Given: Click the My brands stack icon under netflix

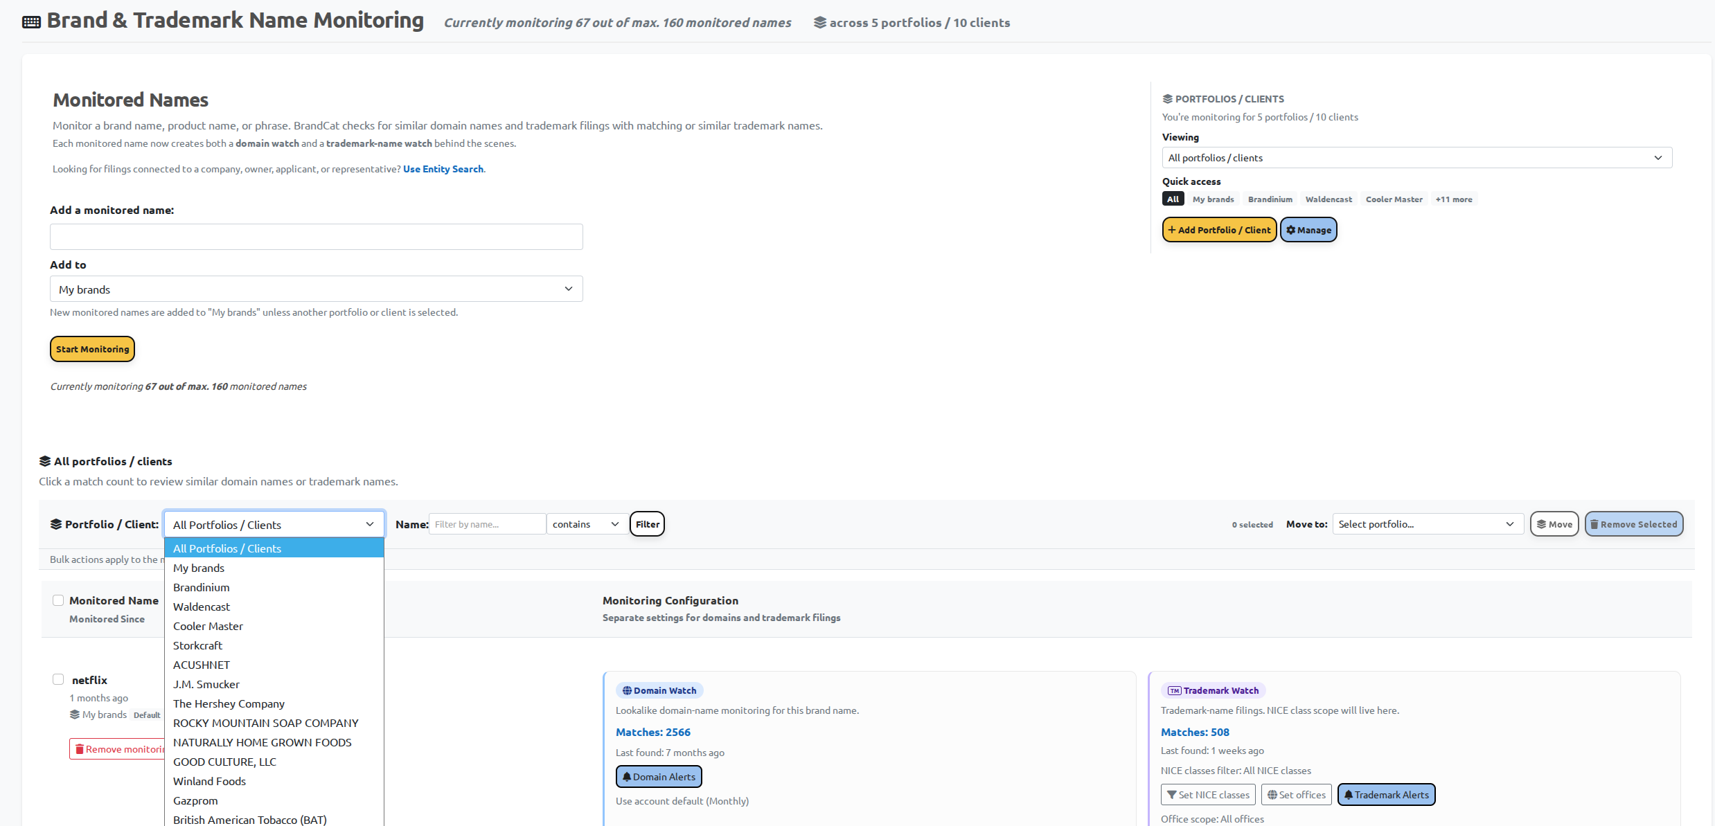Looking at the screenshot, I should 75,715.
